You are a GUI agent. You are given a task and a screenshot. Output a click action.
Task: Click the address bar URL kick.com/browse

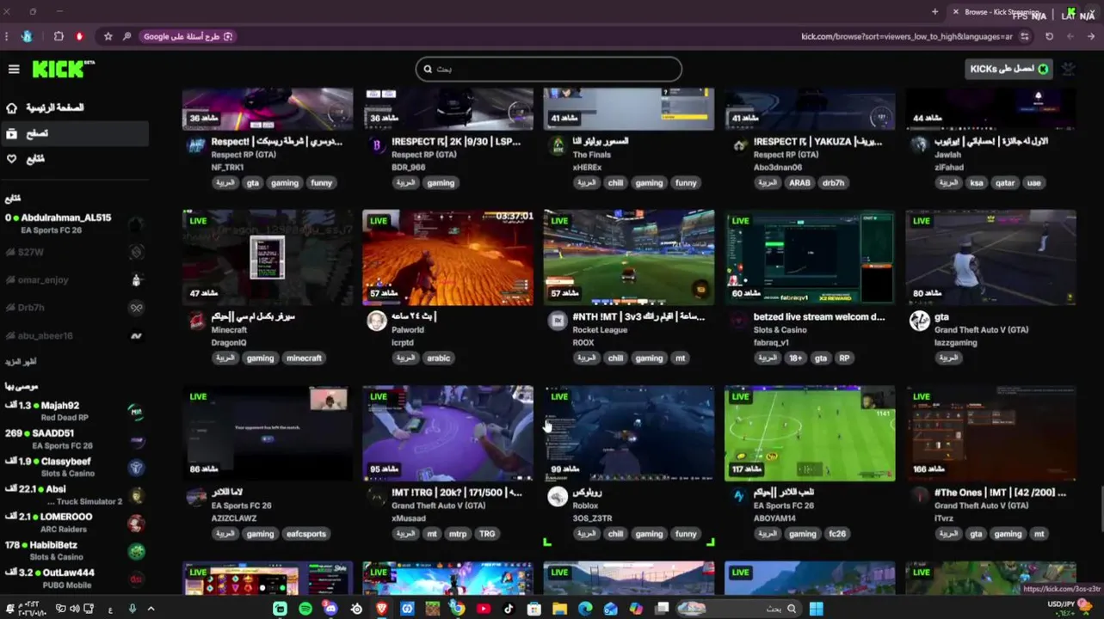(x=907, y=36)
